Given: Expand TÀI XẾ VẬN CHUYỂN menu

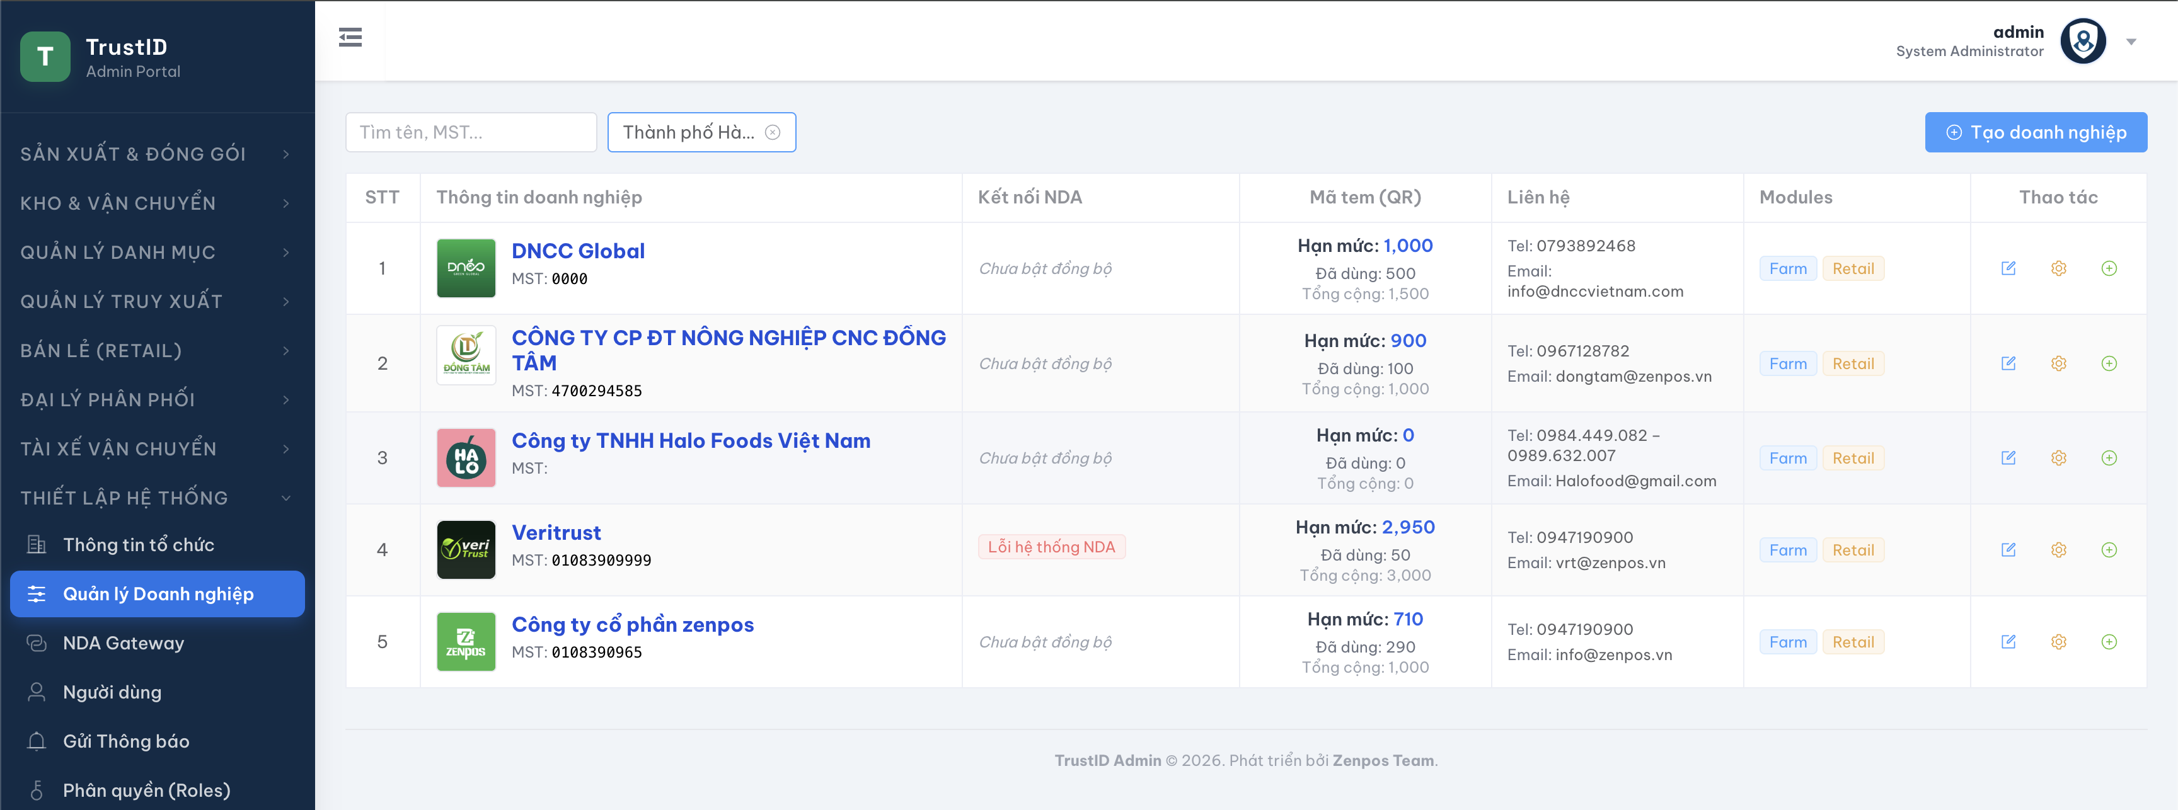Looking at the screenshot, I should (158, 448).
